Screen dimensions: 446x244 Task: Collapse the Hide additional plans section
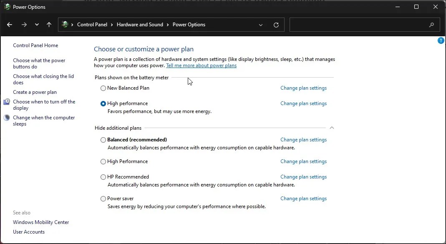(332, 128)
